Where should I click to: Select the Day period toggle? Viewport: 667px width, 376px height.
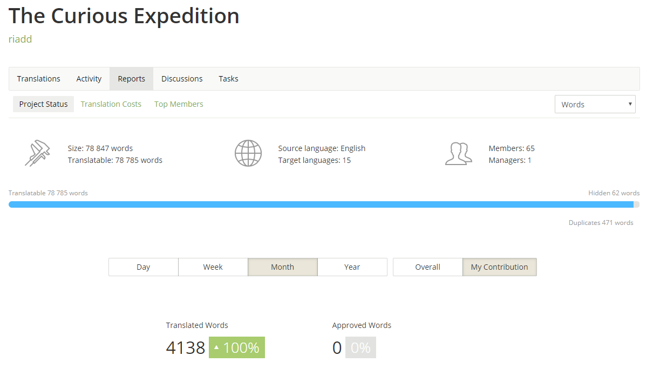coord(144,267)
